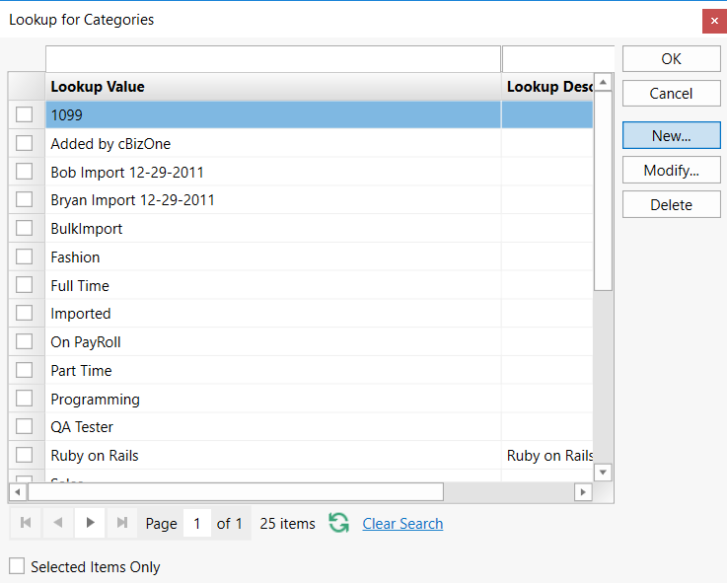Go to next page arrow
Viewport: 727px width, 586px height.
[90, 523]
